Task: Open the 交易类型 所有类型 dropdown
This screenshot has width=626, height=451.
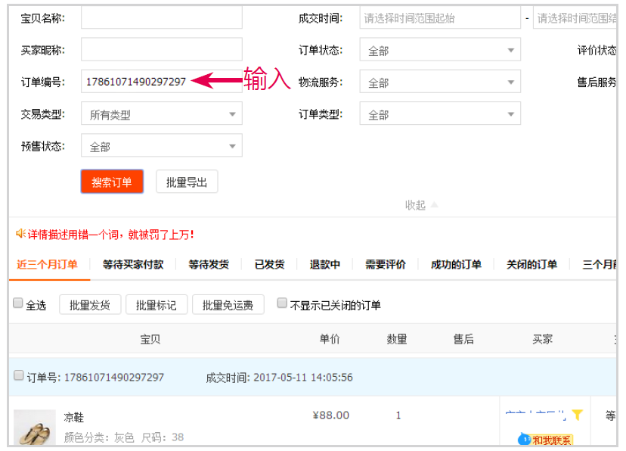Action: pos(162,114)
